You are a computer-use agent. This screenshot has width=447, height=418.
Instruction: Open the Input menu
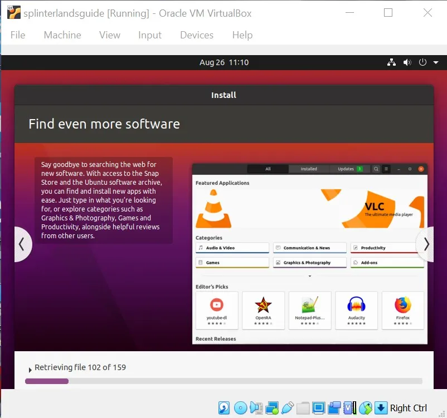(x=150, y=35)
